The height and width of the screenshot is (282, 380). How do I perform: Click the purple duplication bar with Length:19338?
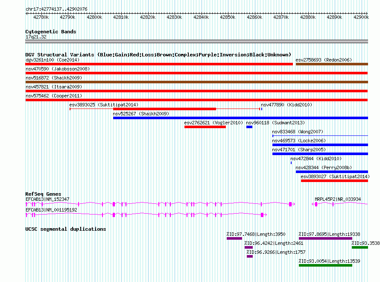tap(325, 238)
